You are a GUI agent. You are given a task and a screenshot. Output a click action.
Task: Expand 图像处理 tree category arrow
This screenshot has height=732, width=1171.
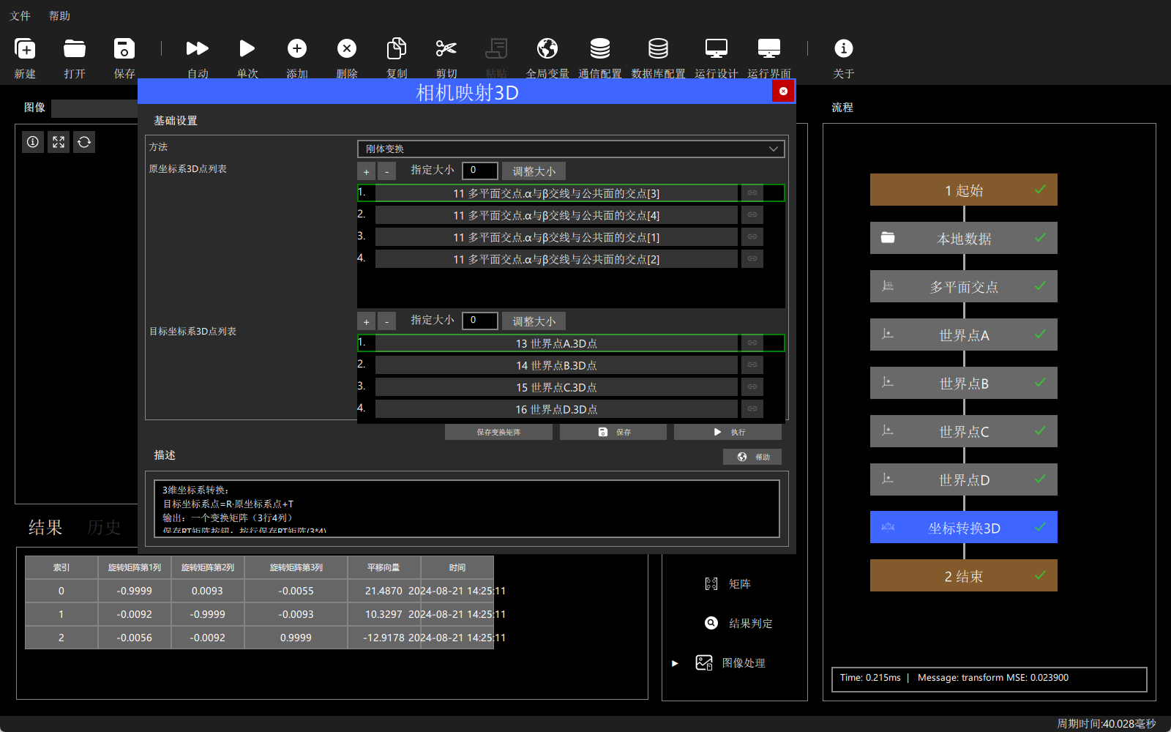tap(675, 663)
